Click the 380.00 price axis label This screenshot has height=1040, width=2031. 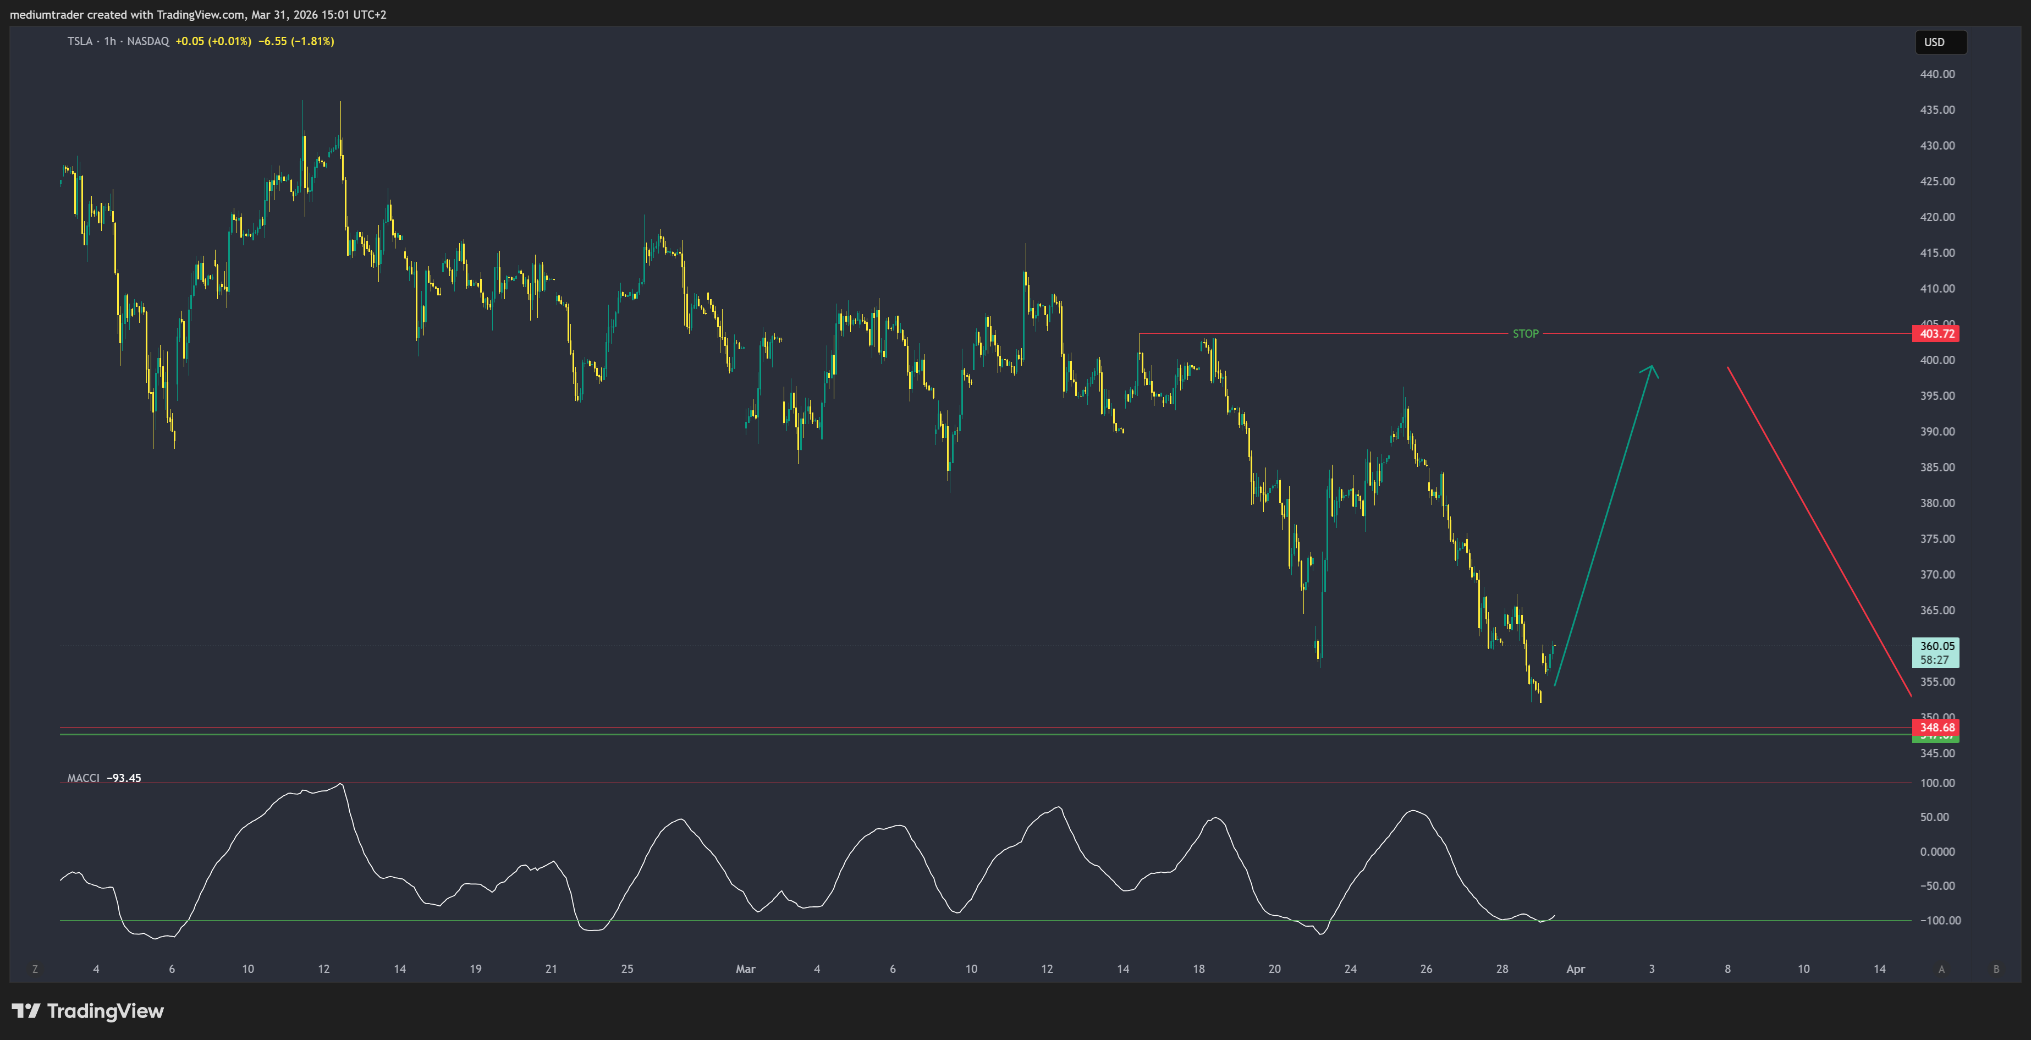click(1937, 503)
